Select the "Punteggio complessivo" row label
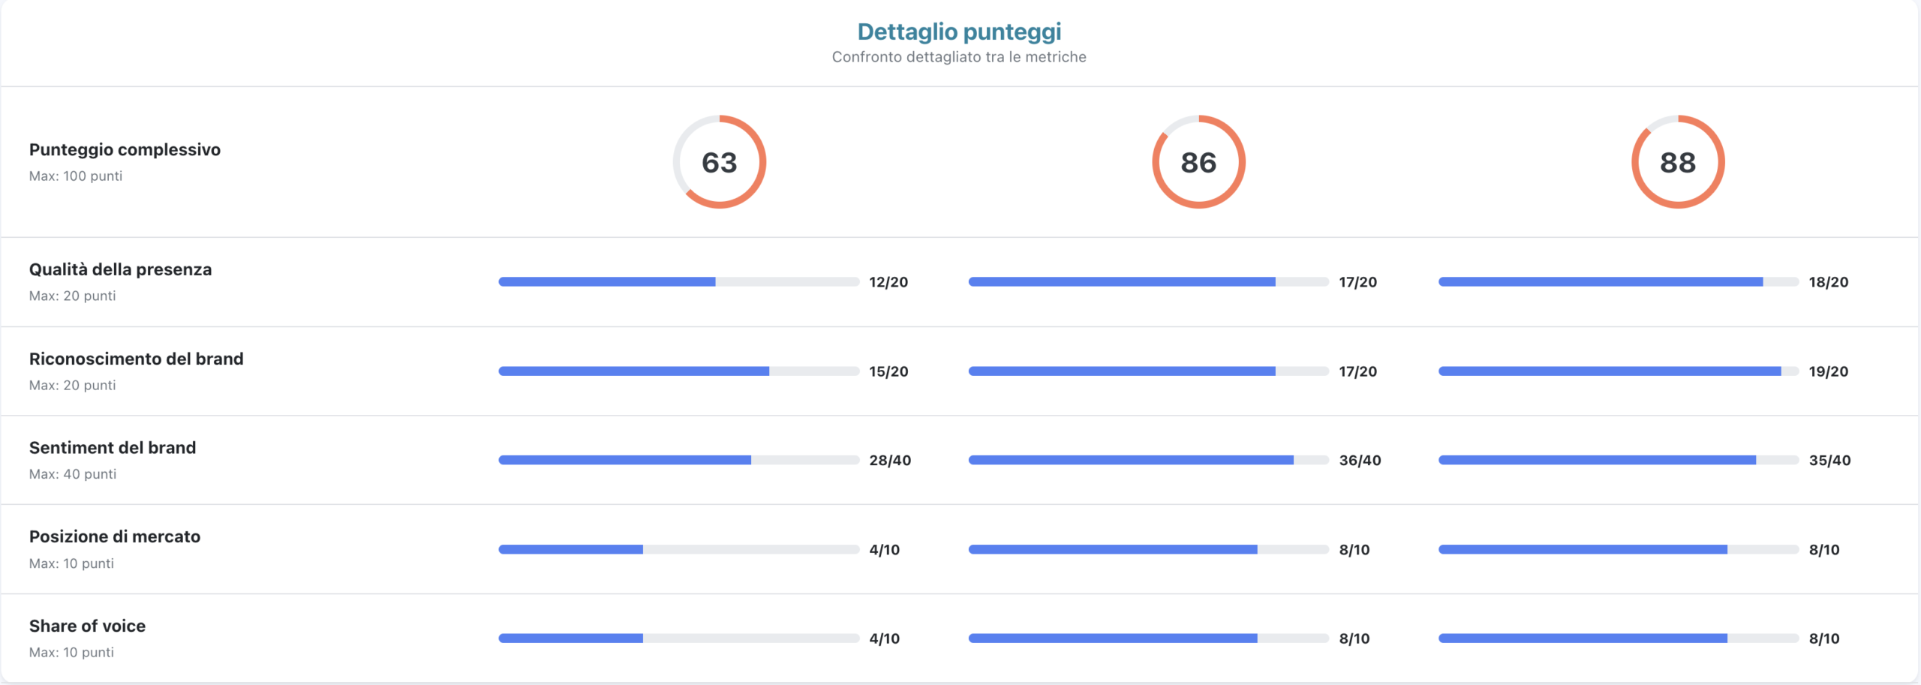This screenshot has width=1921, height=685. coord(125,149)
